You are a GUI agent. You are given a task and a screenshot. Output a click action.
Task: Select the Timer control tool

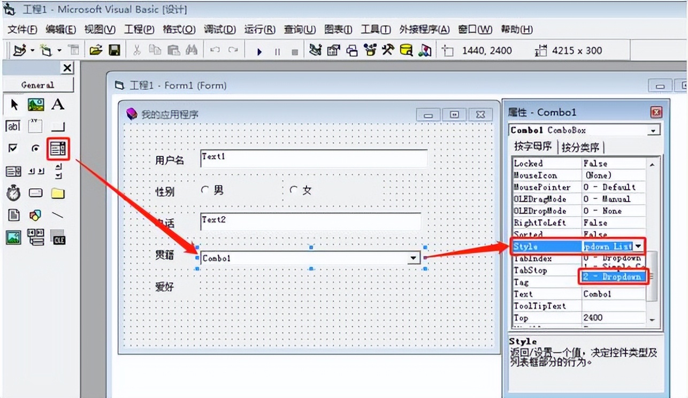(13, 193)
